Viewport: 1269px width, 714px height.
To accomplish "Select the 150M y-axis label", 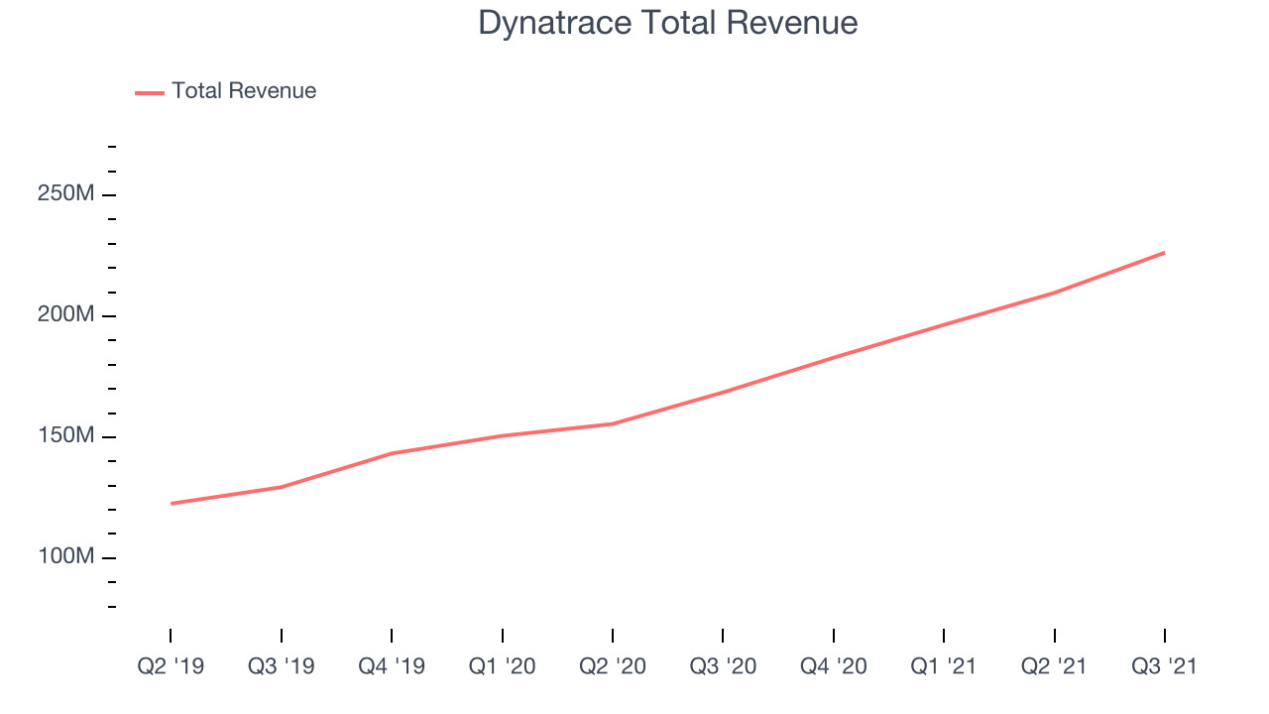I will point(66,436).
